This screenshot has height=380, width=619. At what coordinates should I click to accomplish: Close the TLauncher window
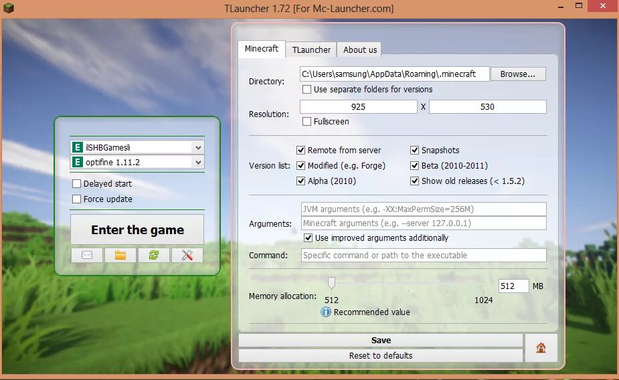pyautogui.click(x=603, y=6)
